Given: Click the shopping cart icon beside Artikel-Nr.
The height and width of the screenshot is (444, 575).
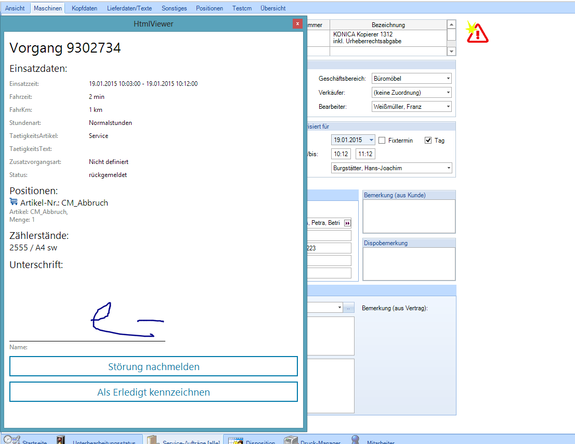Looking at the screenshot, I should [14, 202].
